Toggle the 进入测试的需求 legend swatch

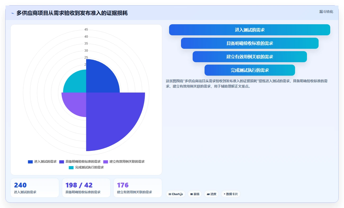click(30, 162)
